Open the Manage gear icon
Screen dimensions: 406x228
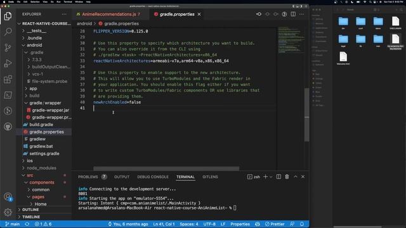tap(8, 212)
